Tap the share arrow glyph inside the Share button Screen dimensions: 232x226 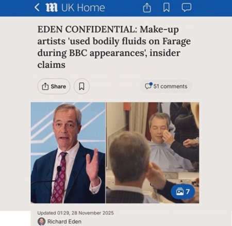(45, 86)
